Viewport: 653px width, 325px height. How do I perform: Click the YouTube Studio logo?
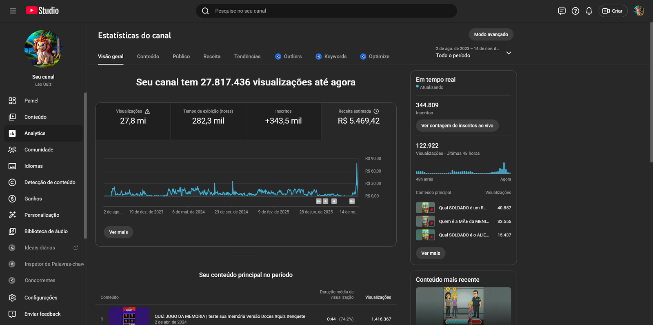tap(42, 11)
